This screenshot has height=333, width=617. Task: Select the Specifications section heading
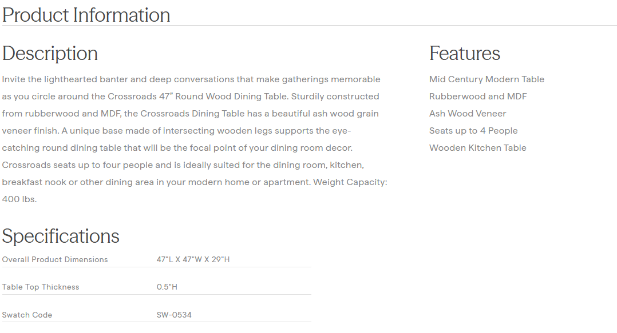click(61, 236)
